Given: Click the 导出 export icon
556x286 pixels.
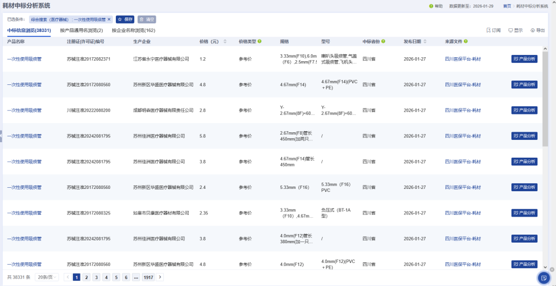Looking at the screenshot, I should 537,31.
